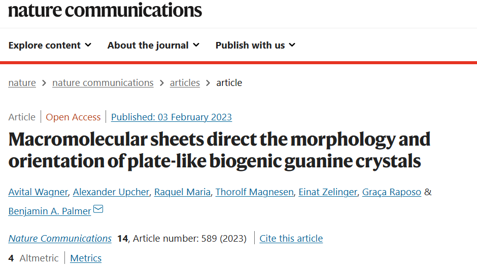Open the Cite this article link
The image size is (477, 270).
click(x=291, y=239)
